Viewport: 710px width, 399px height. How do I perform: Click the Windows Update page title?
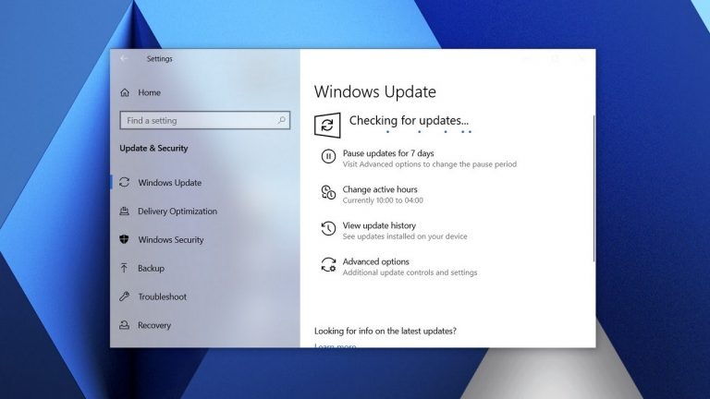[375, 91]
